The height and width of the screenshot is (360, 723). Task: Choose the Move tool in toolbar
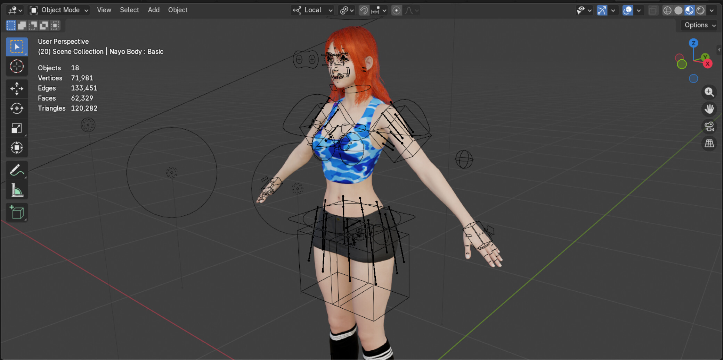[x=17, y=88]
